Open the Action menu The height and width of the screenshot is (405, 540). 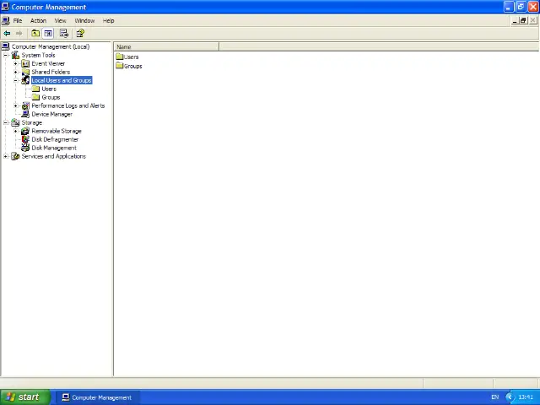pos(38,20)
